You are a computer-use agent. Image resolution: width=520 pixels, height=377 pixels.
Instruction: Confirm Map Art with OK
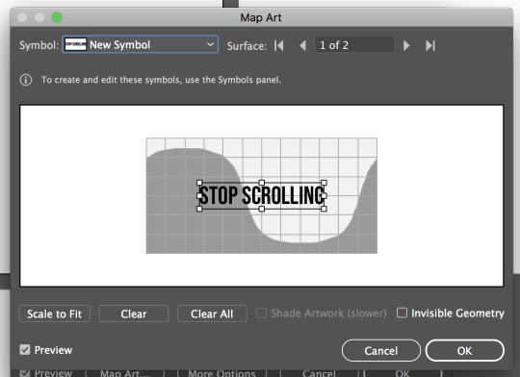[x=464, y=350]
